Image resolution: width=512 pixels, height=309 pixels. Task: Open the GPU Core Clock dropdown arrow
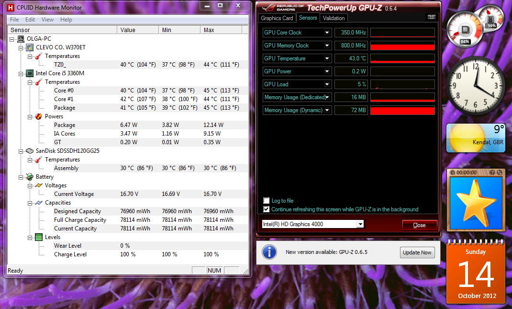(327, 33)
